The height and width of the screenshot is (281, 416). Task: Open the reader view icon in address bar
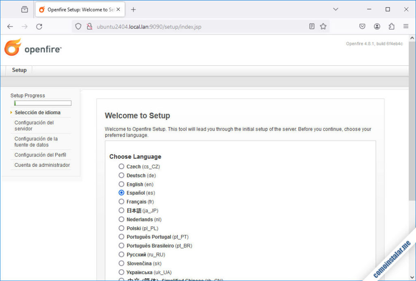pos(311,26)
